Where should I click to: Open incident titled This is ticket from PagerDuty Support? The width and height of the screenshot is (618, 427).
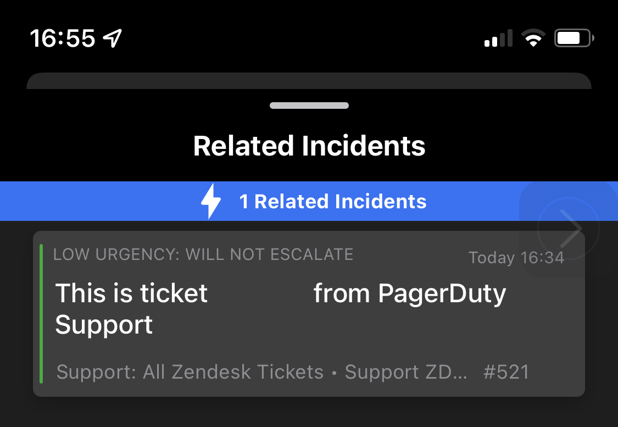[309, 314]
